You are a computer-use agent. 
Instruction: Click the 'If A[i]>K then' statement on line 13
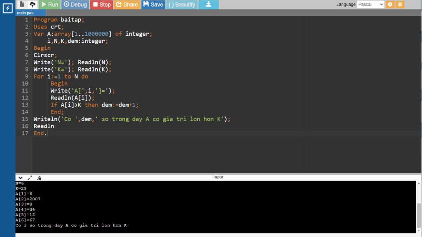[x=74, y=105]
